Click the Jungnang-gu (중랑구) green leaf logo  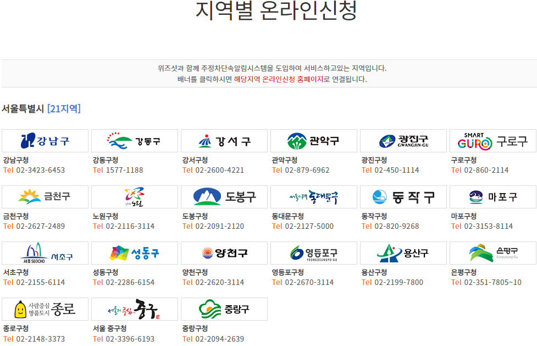[224, 309]
